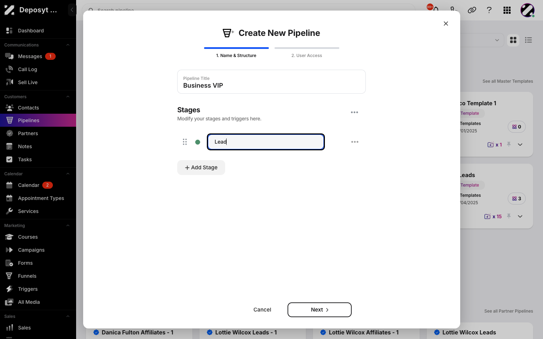Image resolution: width=543 pixels, height=339 pixels.
Task: Open Lead stage row options menu
Action: tap(355, 142)
